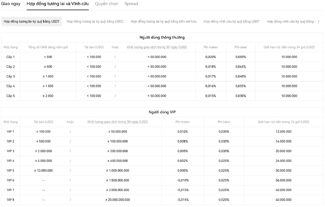Switch to the Giao ngay tab
The width and height of the screenshot is (325, 207).
tap(11, 4)
